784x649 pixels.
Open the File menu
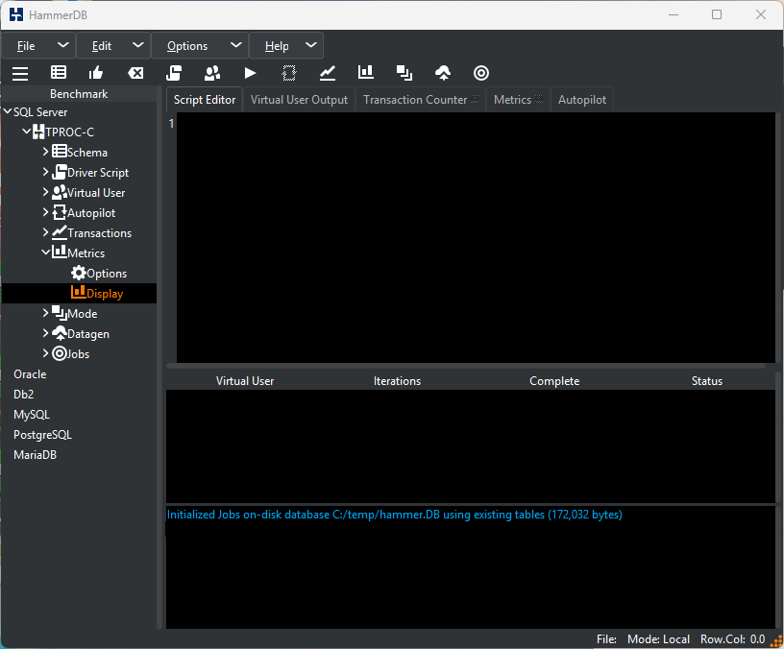click(x=38, y=46)
